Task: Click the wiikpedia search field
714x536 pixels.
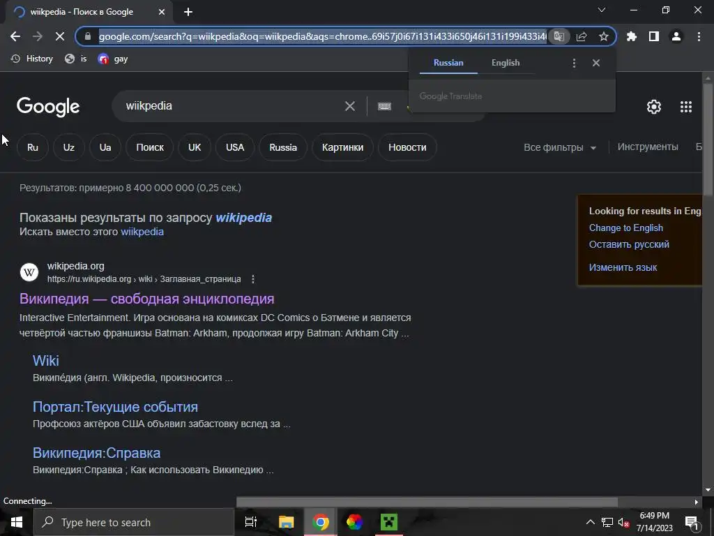Action: pyautogui.click(x=232, y=106)
